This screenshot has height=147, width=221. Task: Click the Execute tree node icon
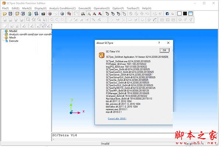click(x=7, y=41)
